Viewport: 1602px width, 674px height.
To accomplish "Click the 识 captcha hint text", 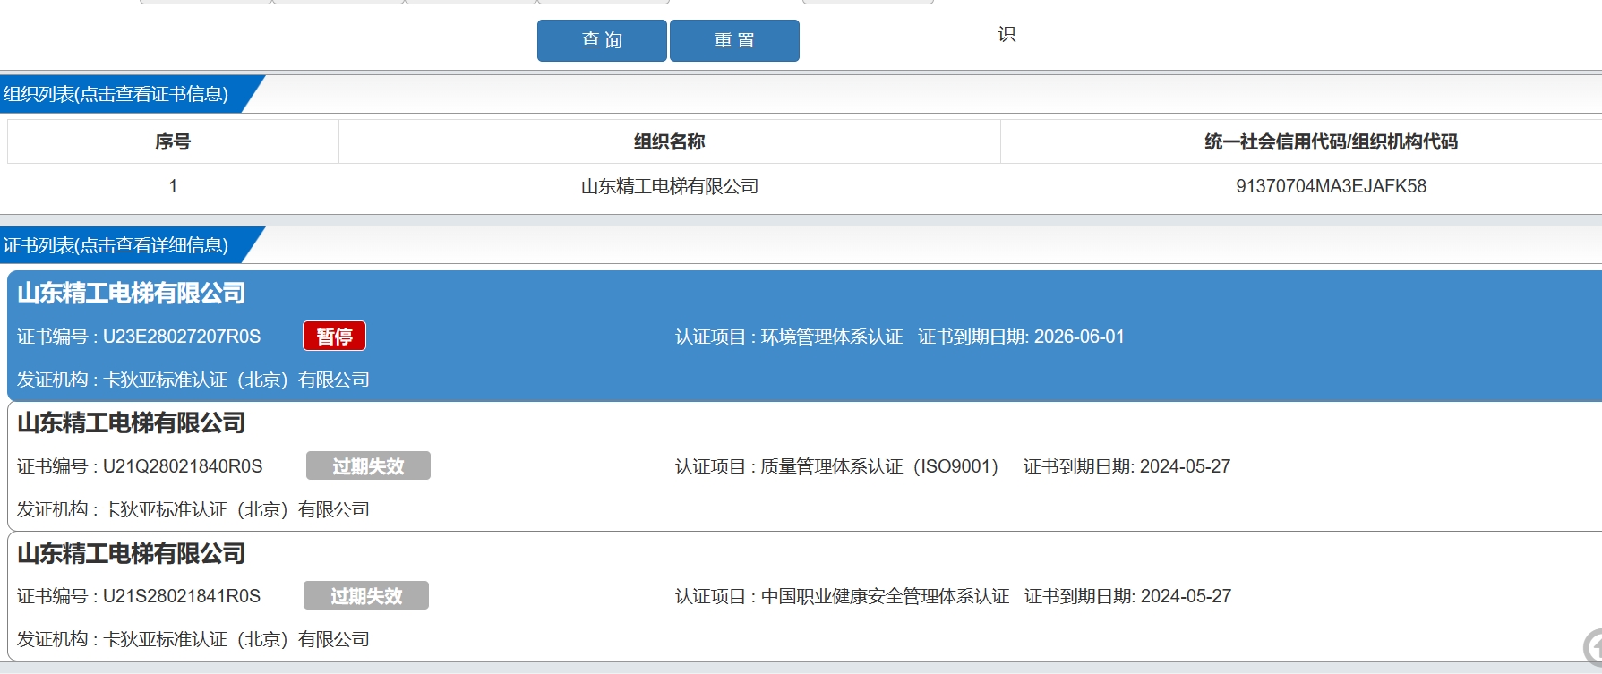I will (x=1007, y=34).
